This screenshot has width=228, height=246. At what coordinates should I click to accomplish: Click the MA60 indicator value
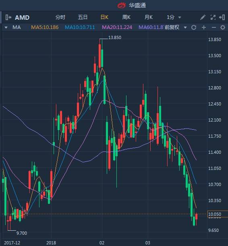[151, 27]
